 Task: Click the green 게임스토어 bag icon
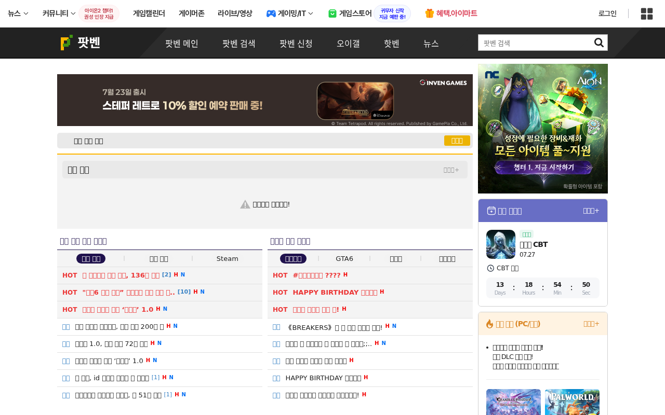[x=332, y=13]
